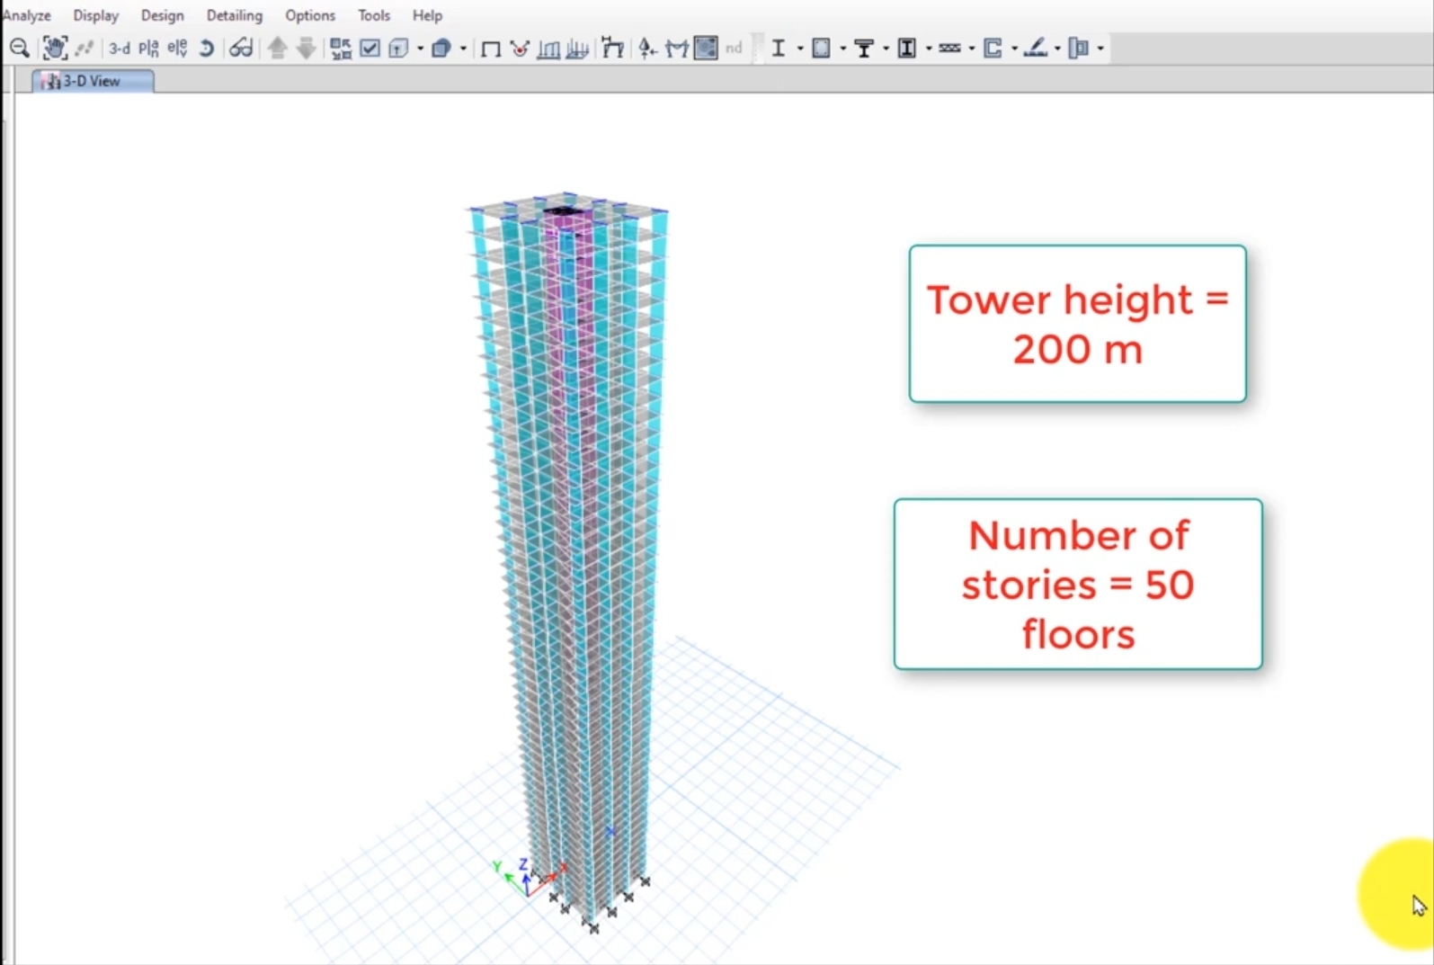Open the Design menu
The image size is (1434, 965).
click(x=163, y=15)
